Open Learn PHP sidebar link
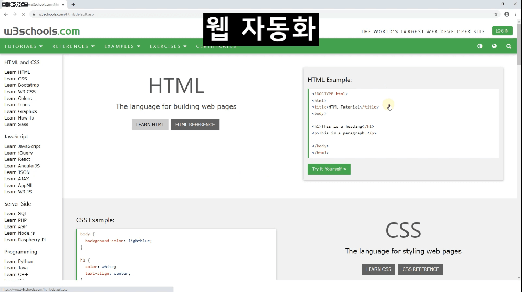The width and height of the screenshot is (522, 292). 15,220
